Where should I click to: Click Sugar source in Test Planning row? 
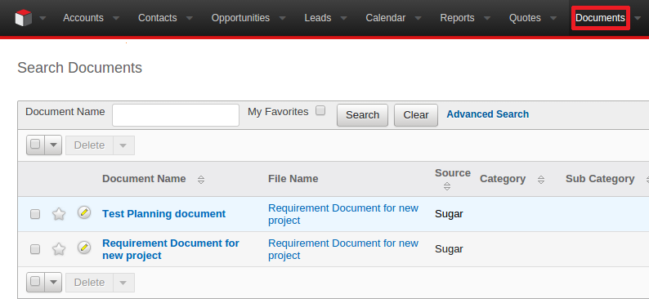pos(449,214)
